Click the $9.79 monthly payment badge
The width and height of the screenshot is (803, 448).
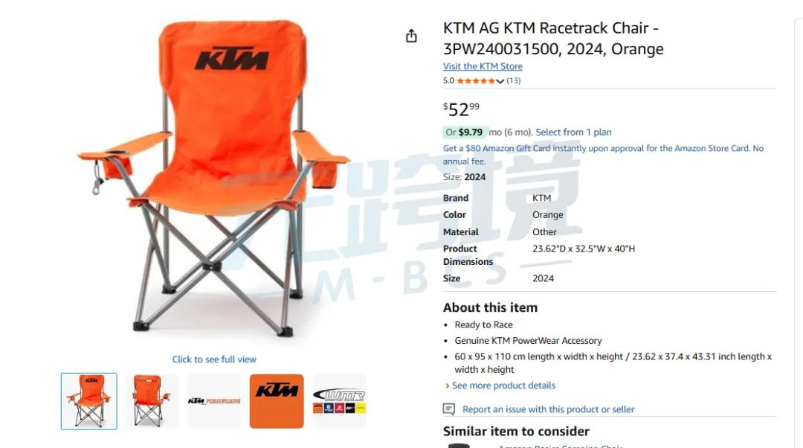465,132
